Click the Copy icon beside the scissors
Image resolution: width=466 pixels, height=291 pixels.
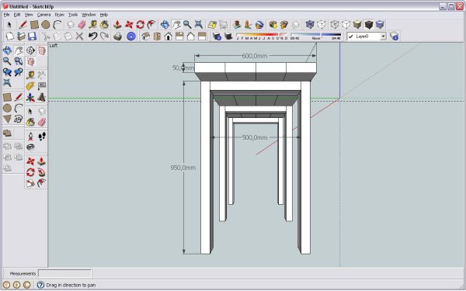click(57, 36)
